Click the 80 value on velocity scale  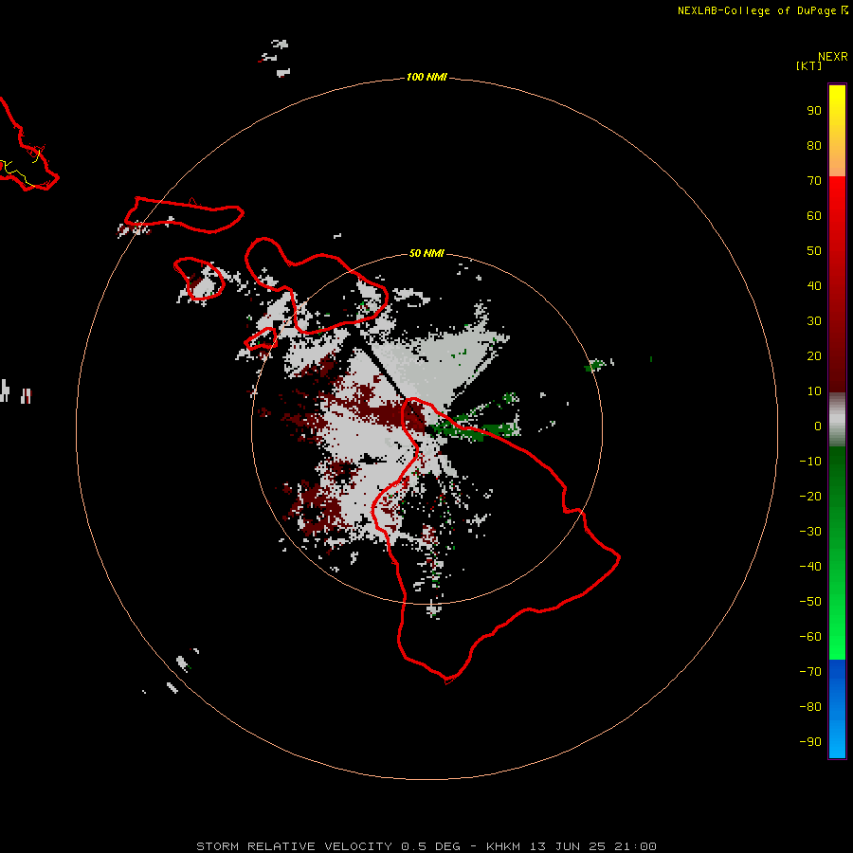(814, 146)
